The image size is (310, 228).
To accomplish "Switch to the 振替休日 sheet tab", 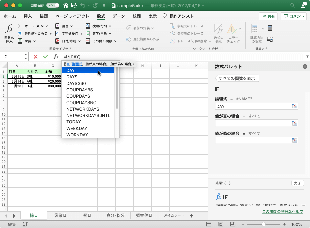I will pyautogui.click(x=144, y=215).
